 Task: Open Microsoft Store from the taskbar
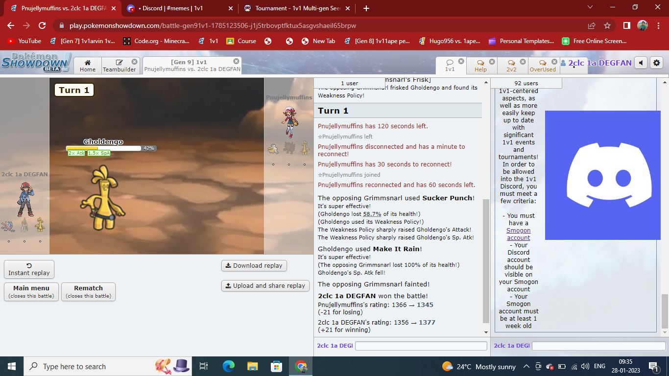276,366
